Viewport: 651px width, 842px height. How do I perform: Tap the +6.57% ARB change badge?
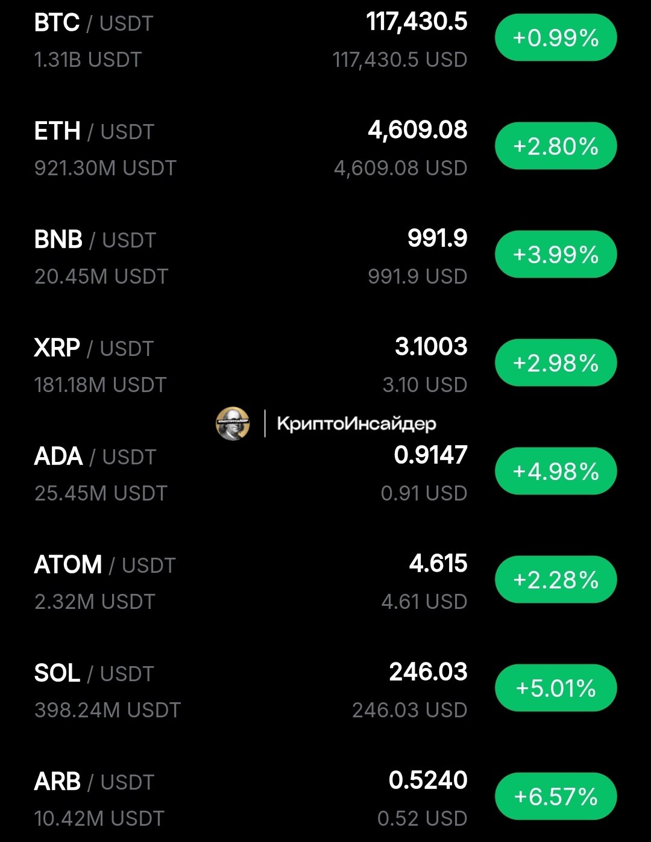point(556,797)
